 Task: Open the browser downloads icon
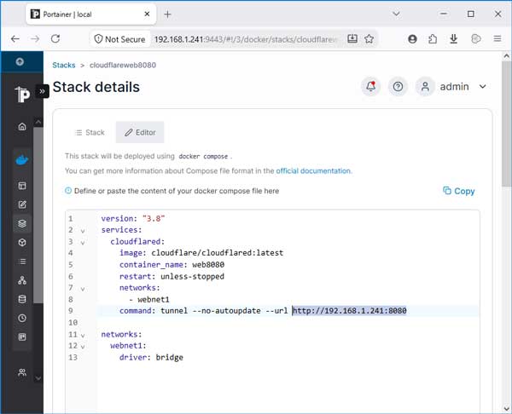coord(454,39)
